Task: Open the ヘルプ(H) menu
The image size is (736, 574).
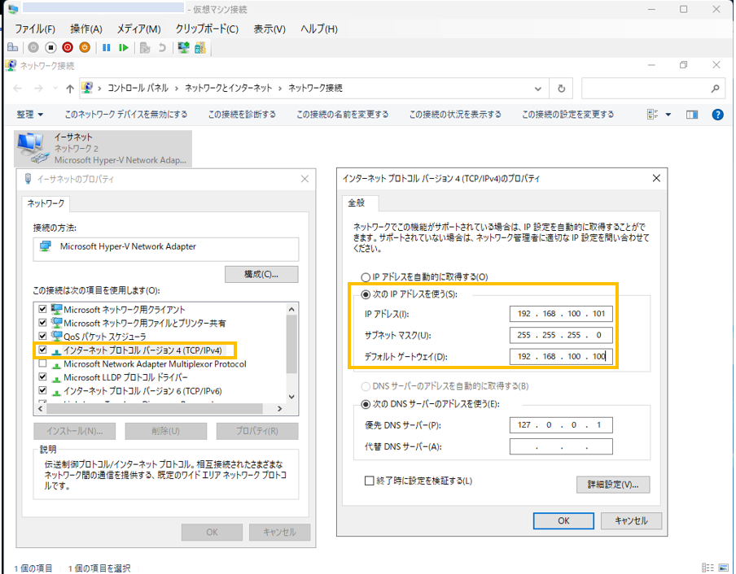Action: 319,29
